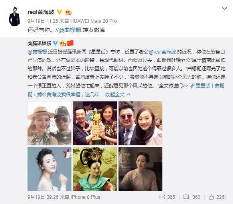Open the ancient costume headdress photo

coord(95,169)
